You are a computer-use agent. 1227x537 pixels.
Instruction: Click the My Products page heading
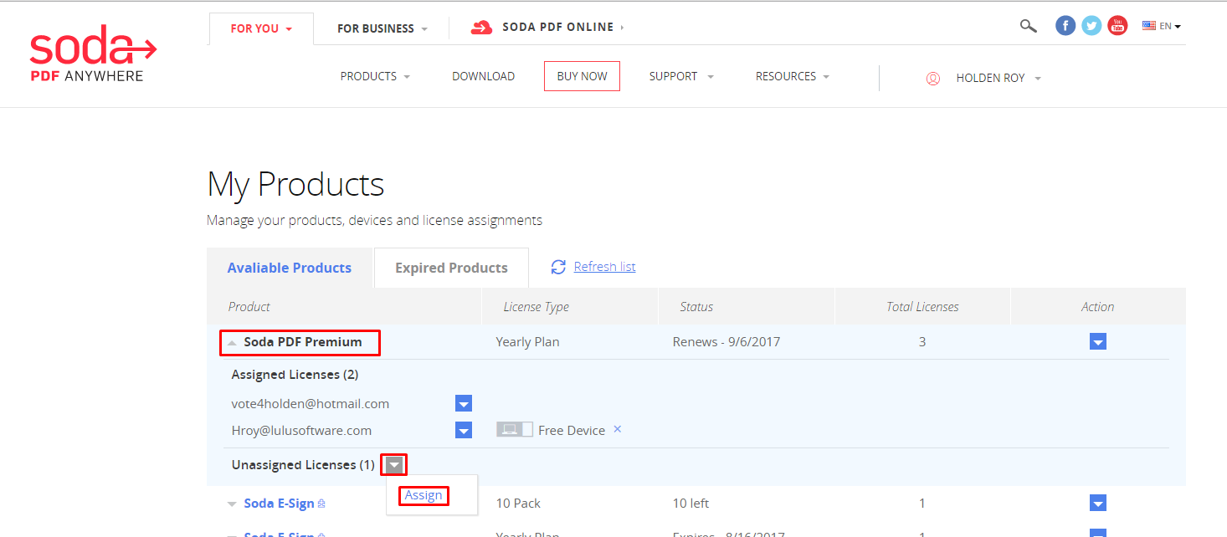(x=295, y=184)
